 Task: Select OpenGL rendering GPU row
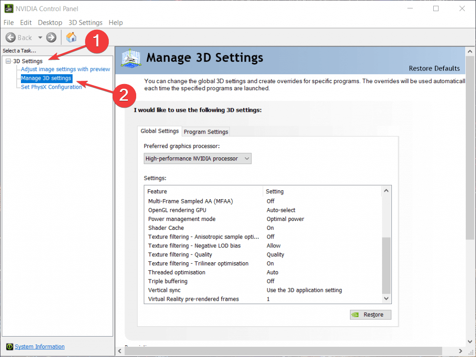click(x=263, y=210)
